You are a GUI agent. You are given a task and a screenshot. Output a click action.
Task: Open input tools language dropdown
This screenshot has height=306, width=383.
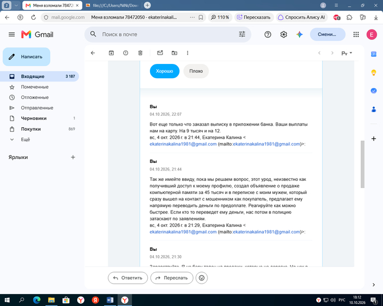[x=346, y=53]
